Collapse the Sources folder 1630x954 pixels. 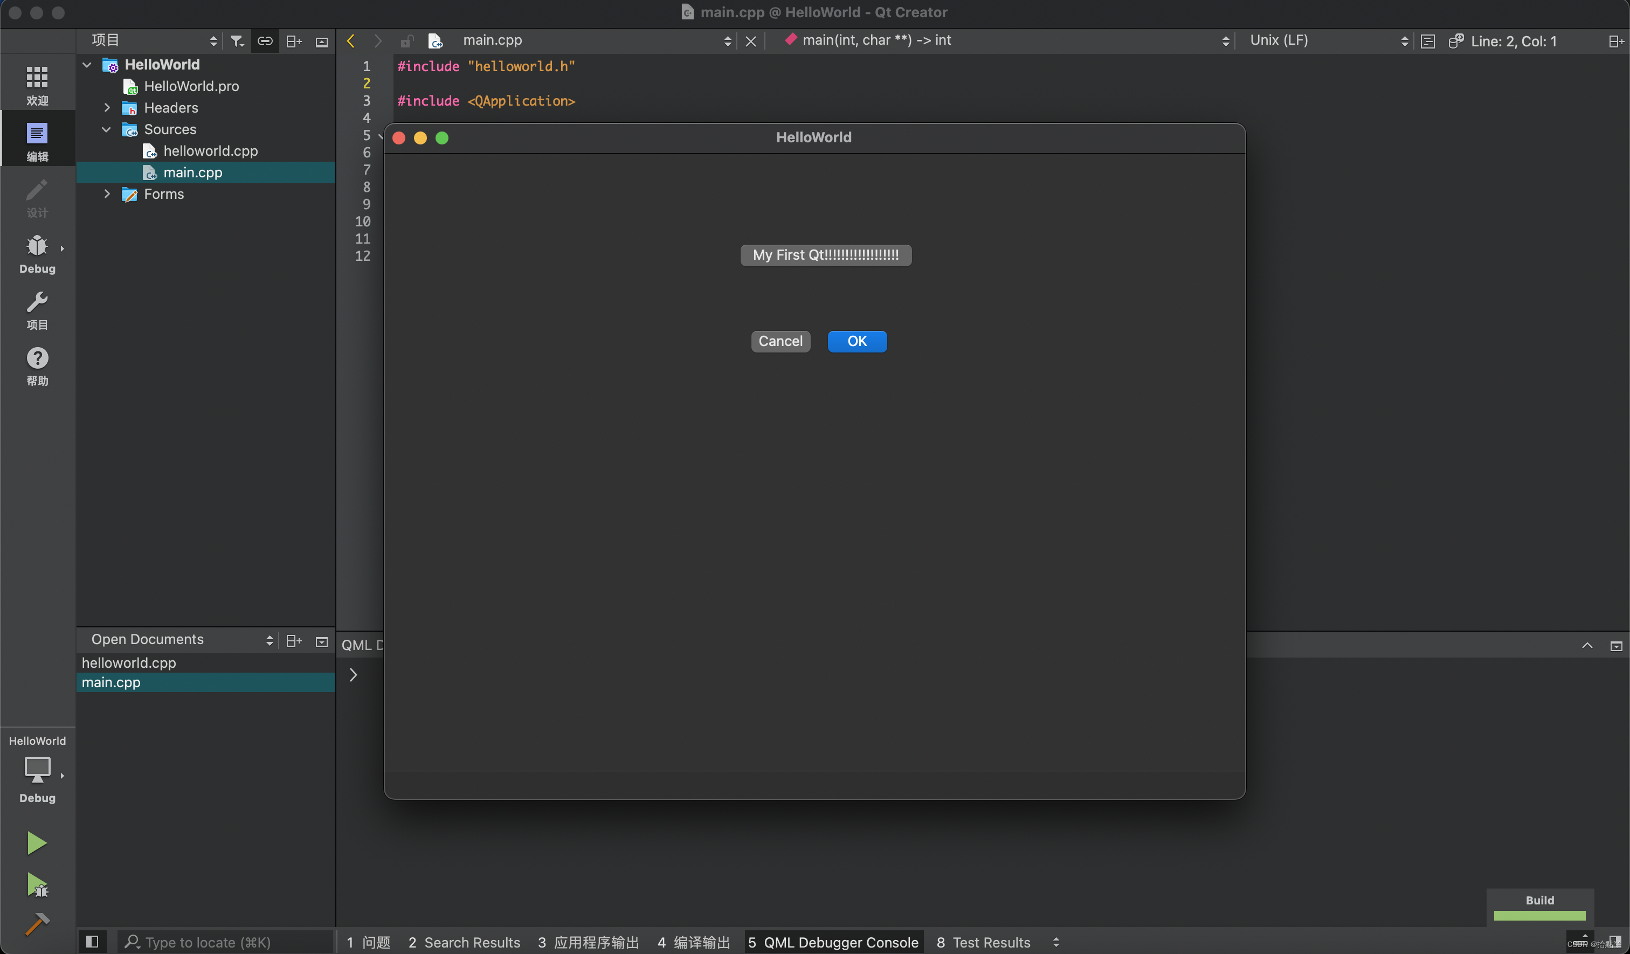coord(107,129)
